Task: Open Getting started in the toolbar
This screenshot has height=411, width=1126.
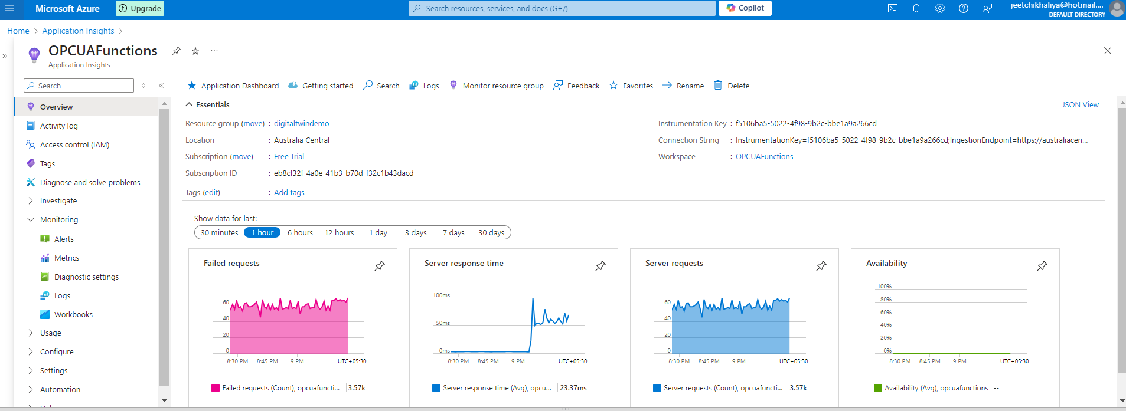Action: (x=321, y=86)
